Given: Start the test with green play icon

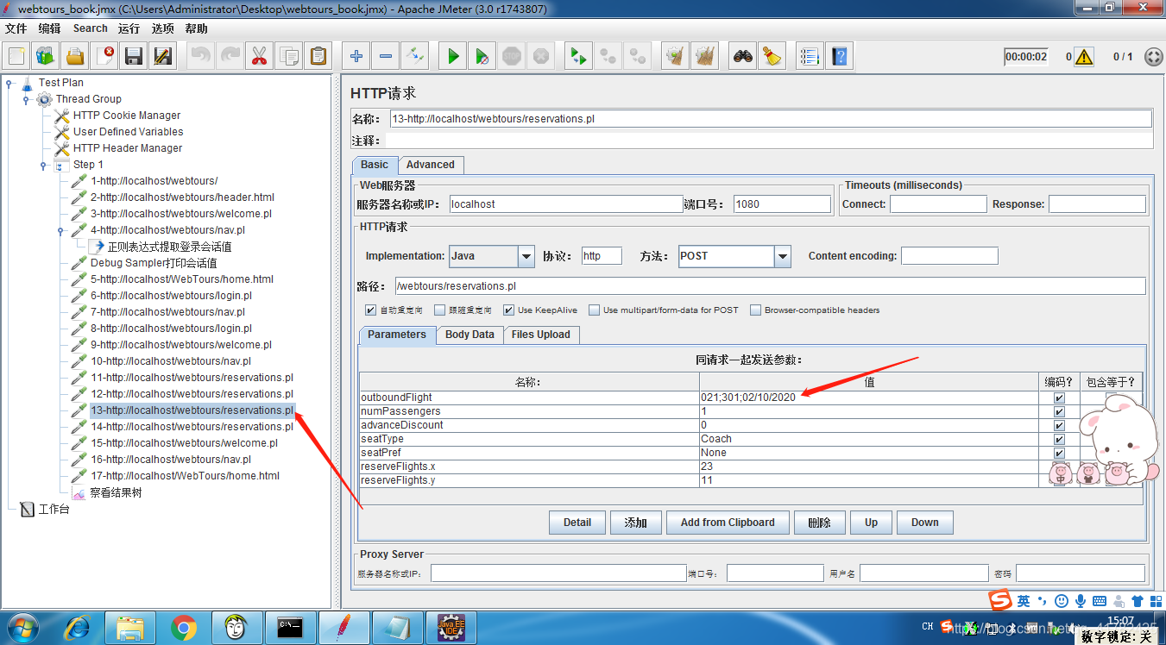Looking at the screenshot, I should (453, 57).
